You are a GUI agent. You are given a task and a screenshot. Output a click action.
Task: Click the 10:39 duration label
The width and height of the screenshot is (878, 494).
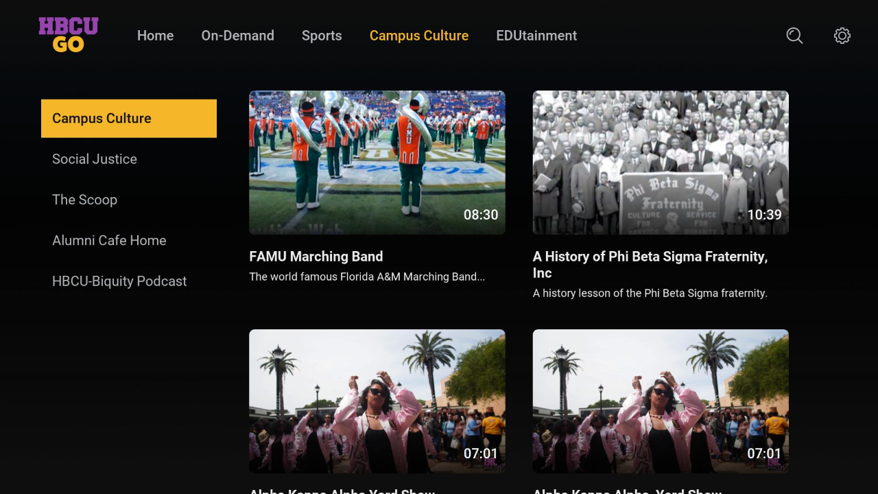(x=764, y=215)
